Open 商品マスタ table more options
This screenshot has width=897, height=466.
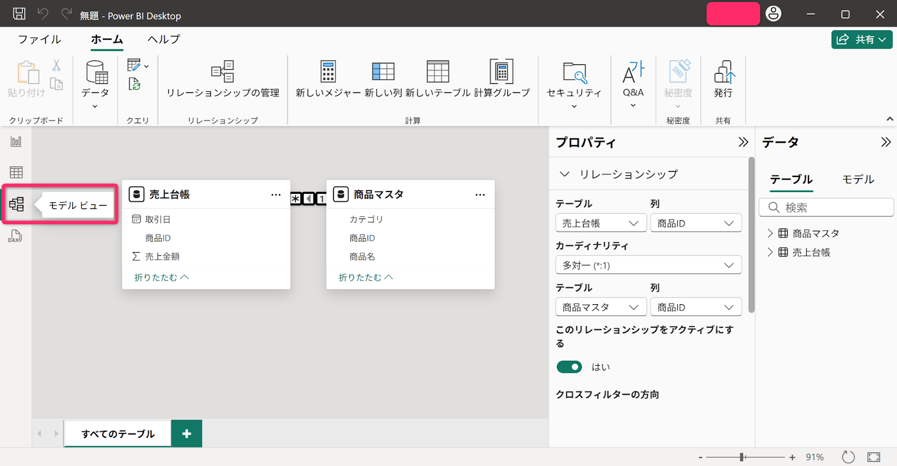[x=480, y=194]
